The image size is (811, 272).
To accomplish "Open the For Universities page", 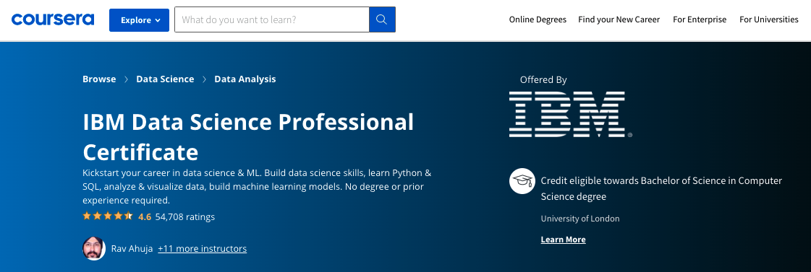I will 768,19.
